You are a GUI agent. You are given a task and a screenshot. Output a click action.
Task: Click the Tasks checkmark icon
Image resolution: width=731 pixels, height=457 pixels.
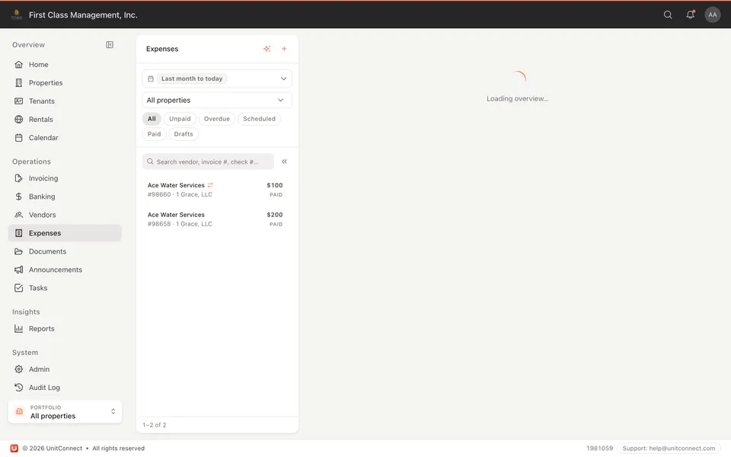(18, 288)
